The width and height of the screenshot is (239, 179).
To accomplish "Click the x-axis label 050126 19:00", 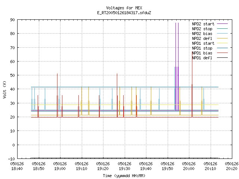I will pos(60,166).
